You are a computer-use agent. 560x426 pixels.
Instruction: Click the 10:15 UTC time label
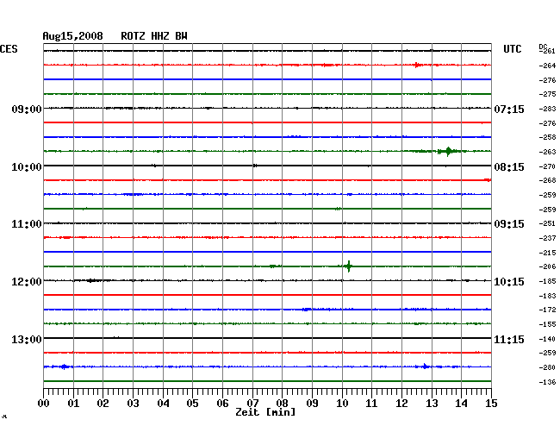point(509,282)
